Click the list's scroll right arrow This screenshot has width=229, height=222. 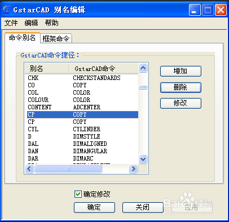(x=133, y=169)
